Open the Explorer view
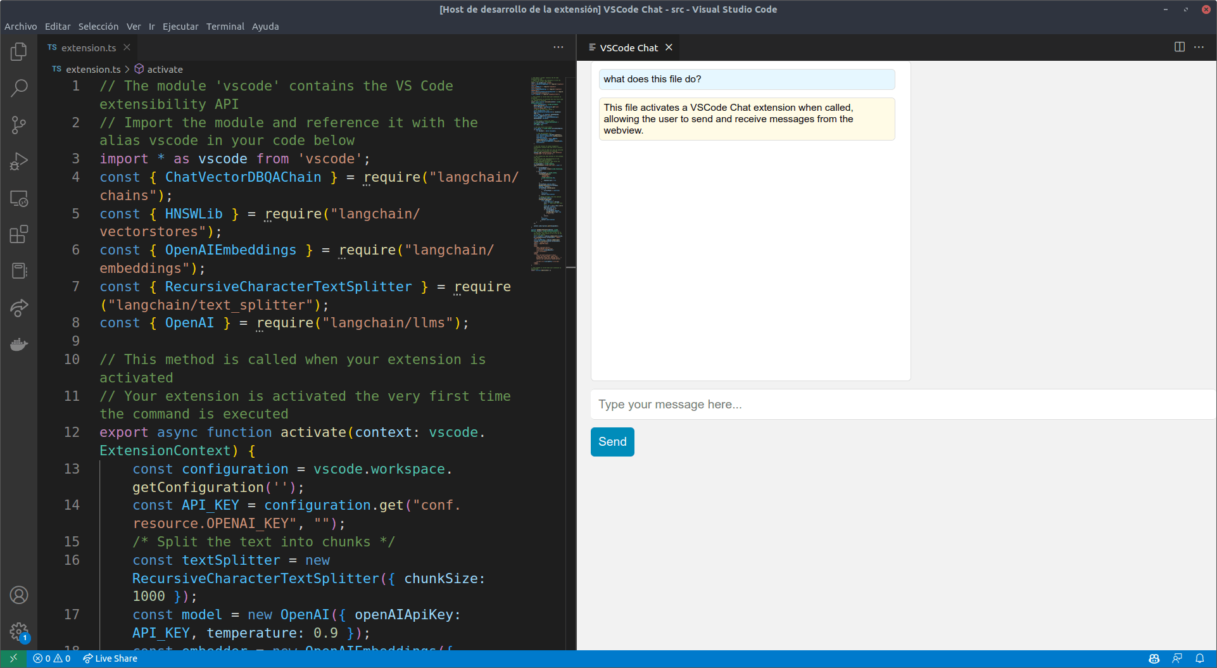1217x668 pixels. (19, 52)
